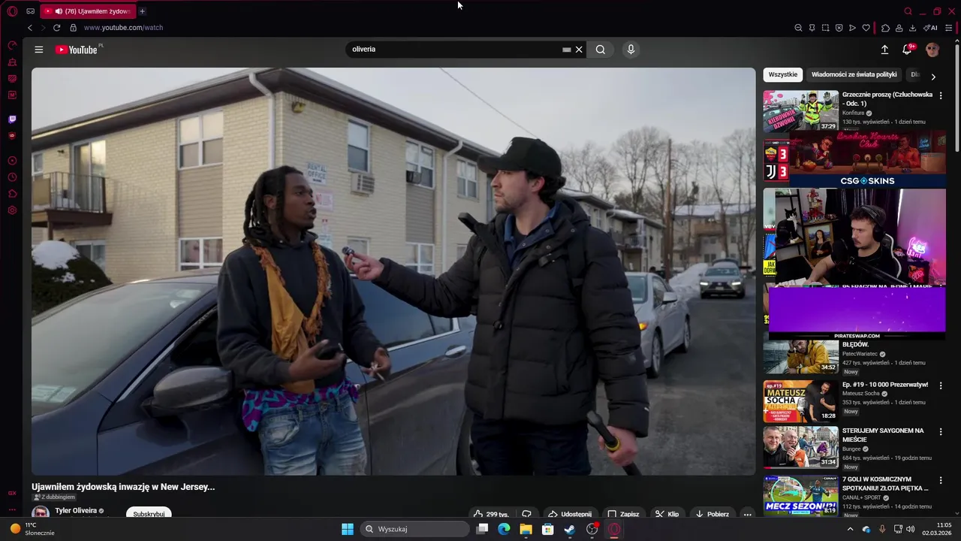Open GX Corner in the tab bar
The image size is (961, 541).
pyautogui.click(x=30, y=11)
